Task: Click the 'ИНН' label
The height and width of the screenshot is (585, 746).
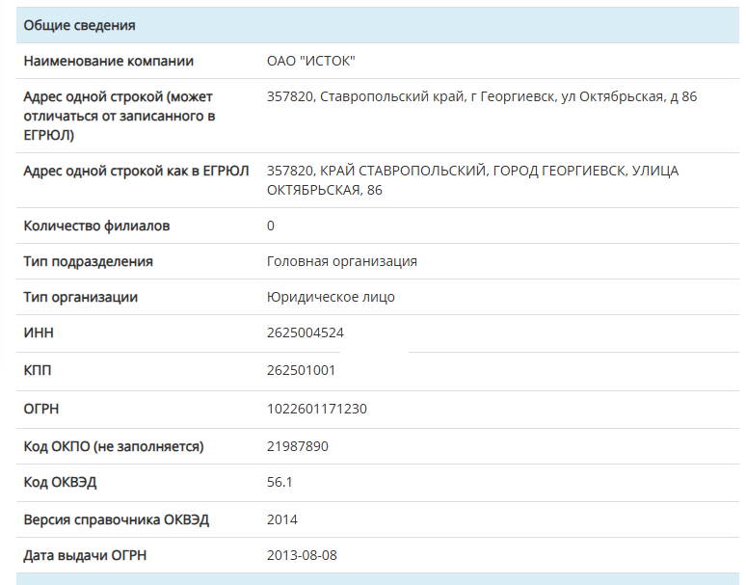Action: pos(39,332)
